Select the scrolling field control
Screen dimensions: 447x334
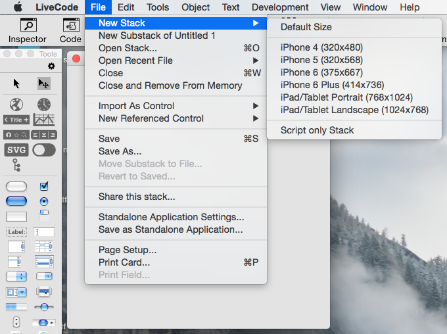click(16, 247)
